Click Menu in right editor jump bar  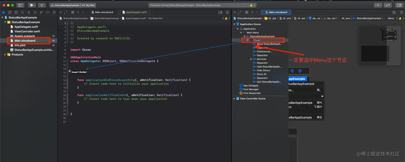391,18
